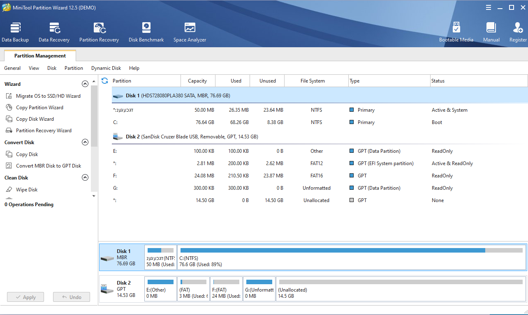Select Disk 2 USB icon in list
This screenshot has width=528, height=315.
[118, 137]
